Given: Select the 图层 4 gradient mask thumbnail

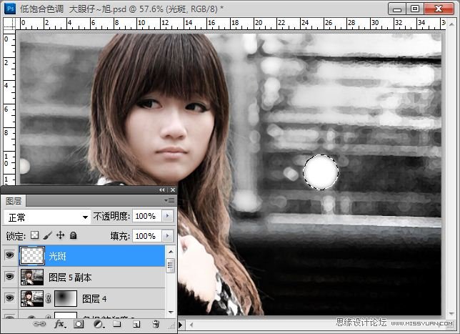Looking at the screenshot, I should 66,298.
